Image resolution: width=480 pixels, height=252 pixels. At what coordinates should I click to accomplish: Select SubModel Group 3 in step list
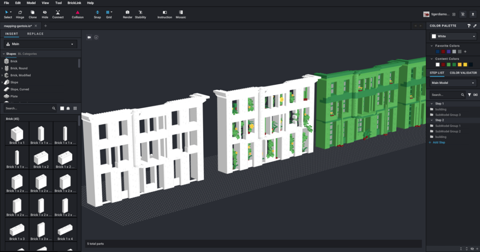448,115
